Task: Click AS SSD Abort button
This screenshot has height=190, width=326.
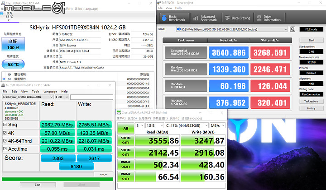Action: click(x=81, y=185)
